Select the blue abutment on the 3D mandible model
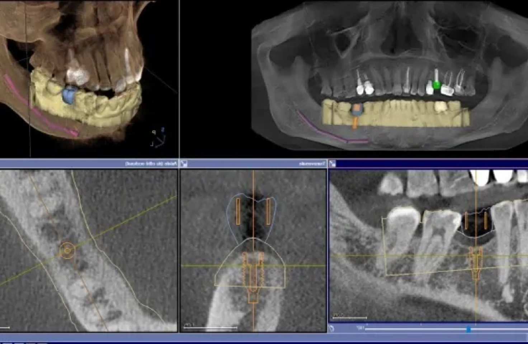This screenshot has height=344, width=528. [x=68, y=95]
